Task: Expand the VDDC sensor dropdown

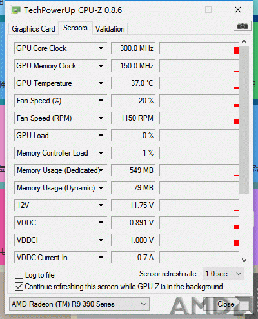Action: click(101, 223)
